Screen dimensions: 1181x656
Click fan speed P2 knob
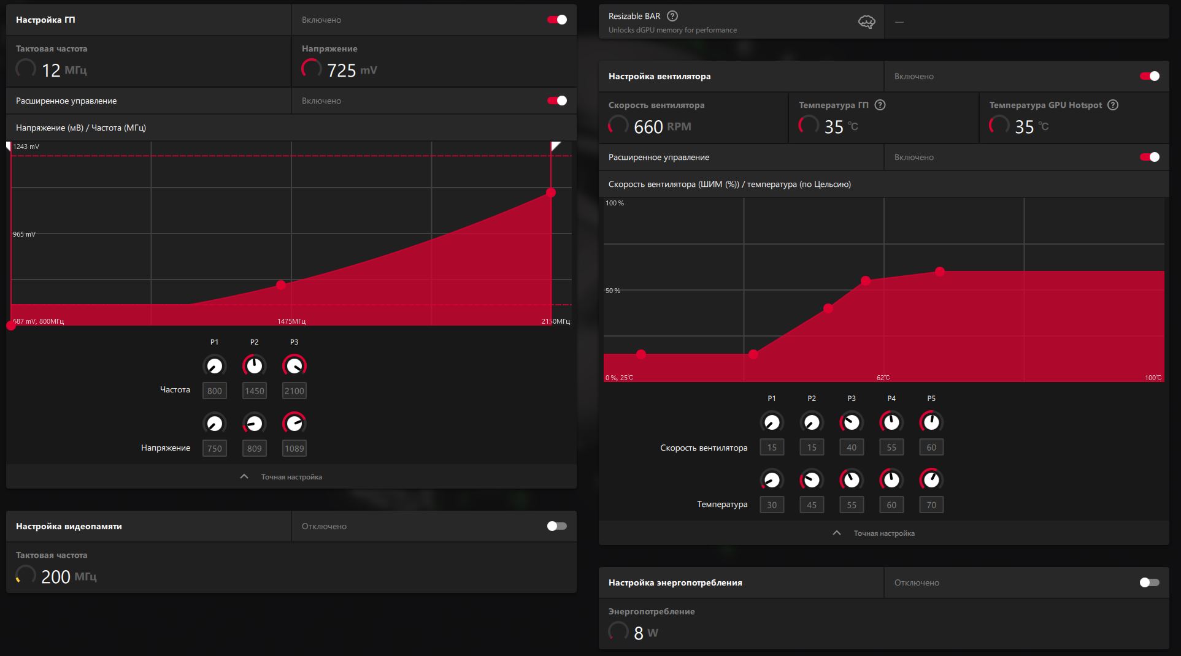point(812,422)
